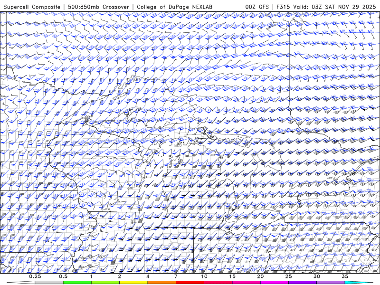This screenshot has width=380, height=285.
Task: Click the 'F315' forecast hour label
Action: pyautogui.click(x=283, y=7)
